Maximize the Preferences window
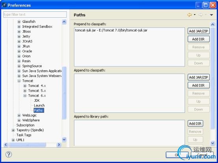Screen dimensions: 218x163 click(206, 5)
